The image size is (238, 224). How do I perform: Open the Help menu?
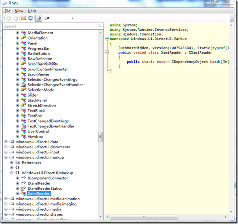coord(32,11)
